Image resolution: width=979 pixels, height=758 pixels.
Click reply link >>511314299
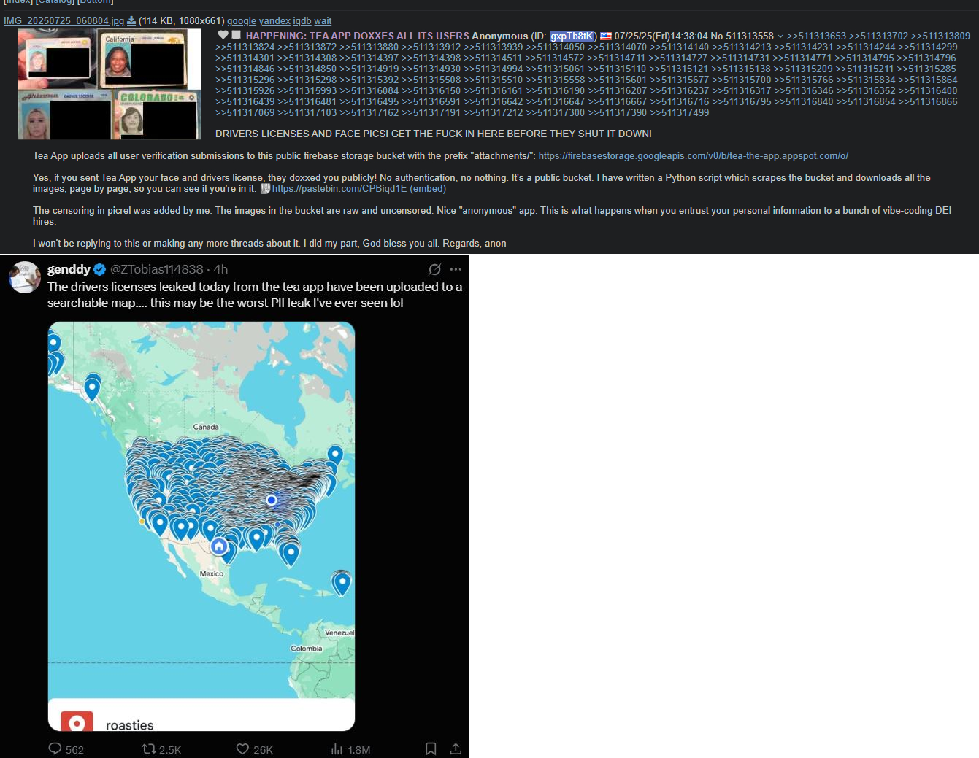pos(927,47)
